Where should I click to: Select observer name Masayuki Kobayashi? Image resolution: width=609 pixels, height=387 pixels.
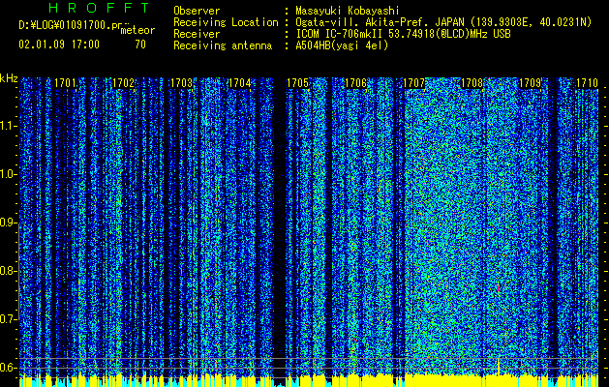[348, 11]
